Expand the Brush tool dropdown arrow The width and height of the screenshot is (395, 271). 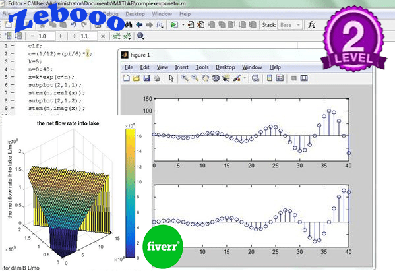(x=245, y=78)
